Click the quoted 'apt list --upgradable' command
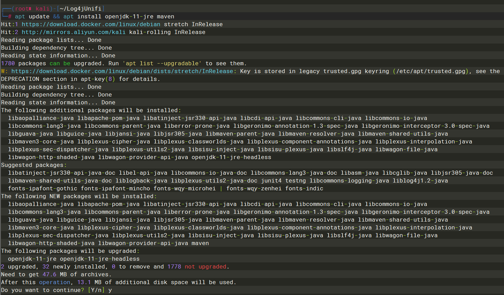 coord(162,63)
